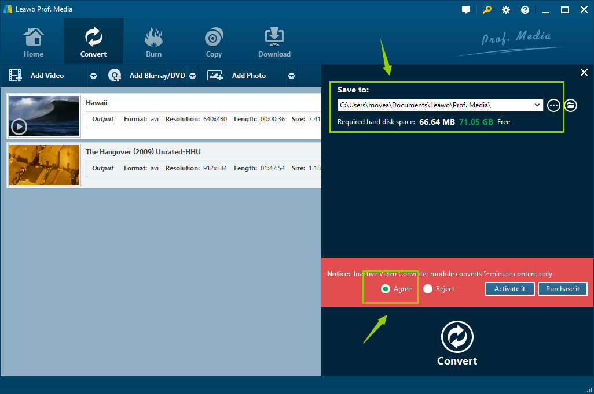Click the Leawo Prof. Media app logo
Screen dimensions: 594x394
click(8, 9)
